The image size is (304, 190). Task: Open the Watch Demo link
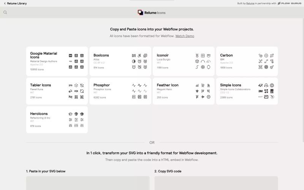[x=185, y=36]
